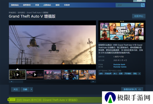Image resolution: width=153 pixels, height=104 pixels.
Task: Click the thumbnail strip scrollbar handle
Action: point(19,82)
